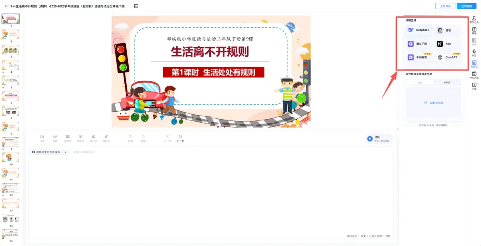The image size is (481, 246).
Task: Select slide thumbnail 14
Action: tap(11, 219)
